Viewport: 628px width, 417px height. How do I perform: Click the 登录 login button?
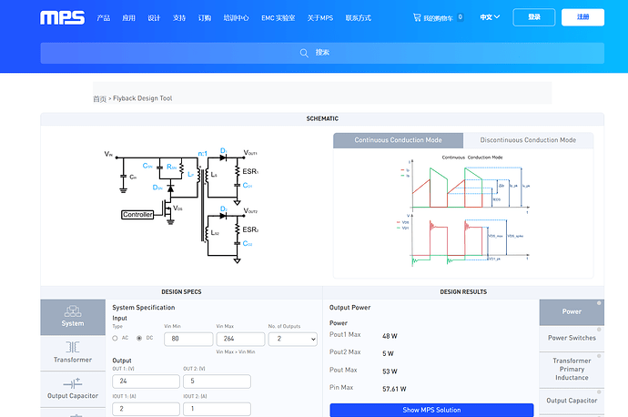(x=534, y=17)
